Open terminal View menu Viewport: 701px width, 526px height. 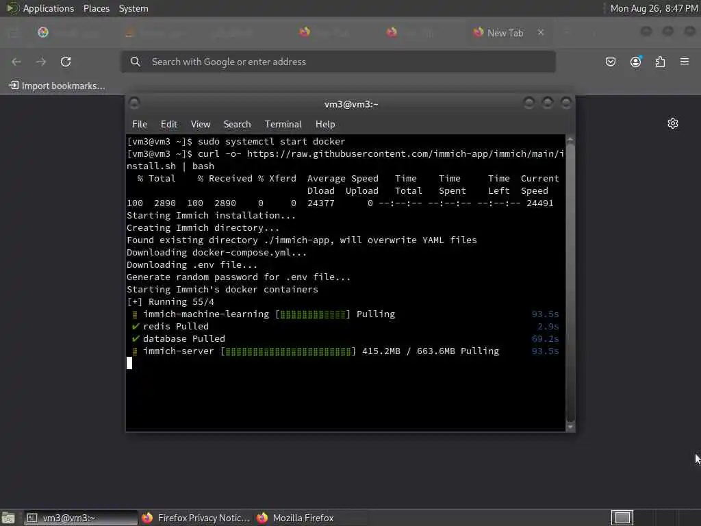click(x=201, y=125)
